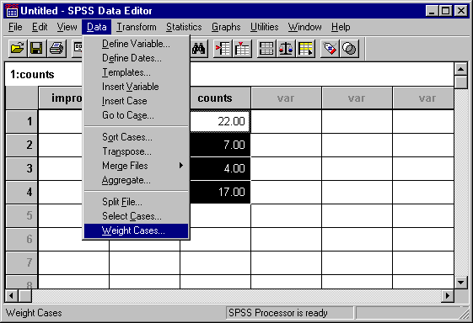
Task: Choose Aggregate... menu entry
Action: (x=136, y=180)
